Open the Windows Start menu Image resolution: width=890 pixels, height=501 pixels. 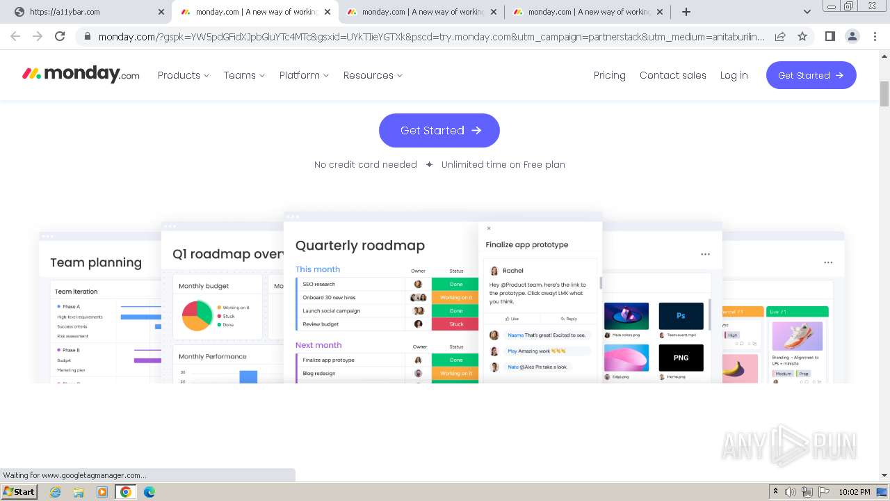[x=19, y=491]
